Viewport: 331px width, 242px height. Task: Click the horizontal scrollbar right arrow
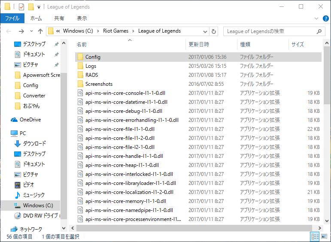[319, 228]
